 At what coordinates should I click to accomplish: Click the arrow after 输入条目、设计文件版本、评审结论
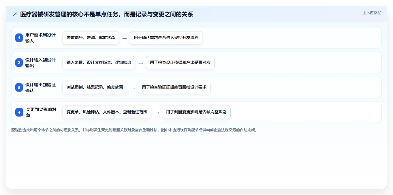click(x=141, y=63)
